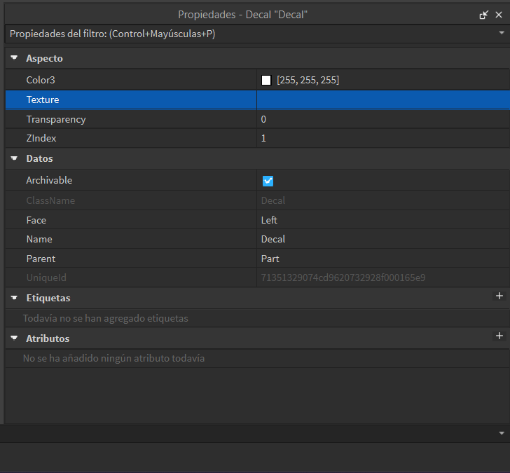Edit the Transparency value field
510x473 pixels.
point(382,120)
